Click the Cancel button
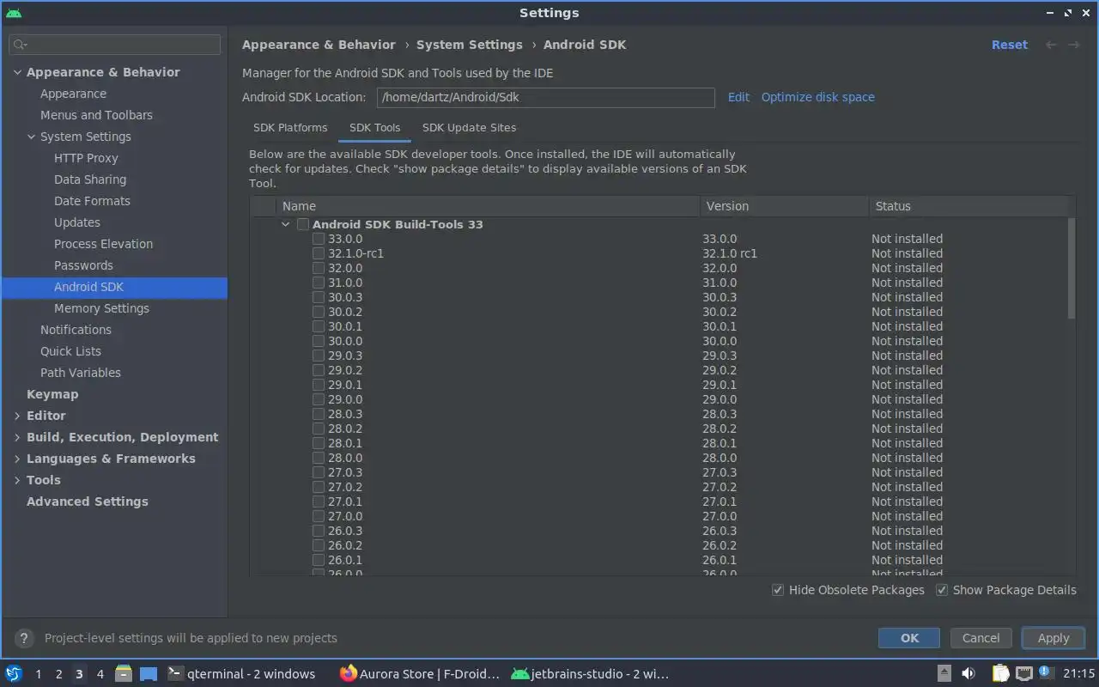 [x=981, y=638]
